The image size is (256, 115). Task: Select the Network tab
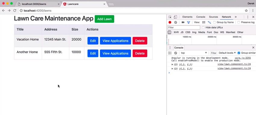tap(226, 17)
